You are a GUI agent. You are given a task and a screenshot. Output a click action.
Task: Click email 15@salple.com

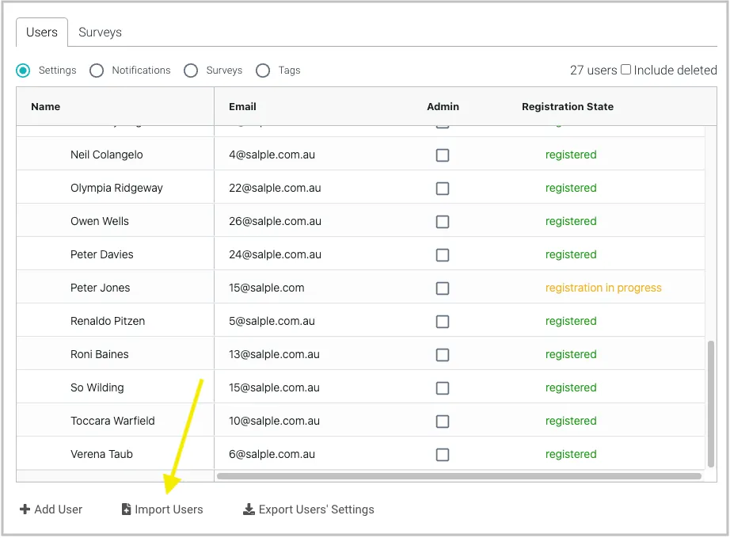[266, 288]
